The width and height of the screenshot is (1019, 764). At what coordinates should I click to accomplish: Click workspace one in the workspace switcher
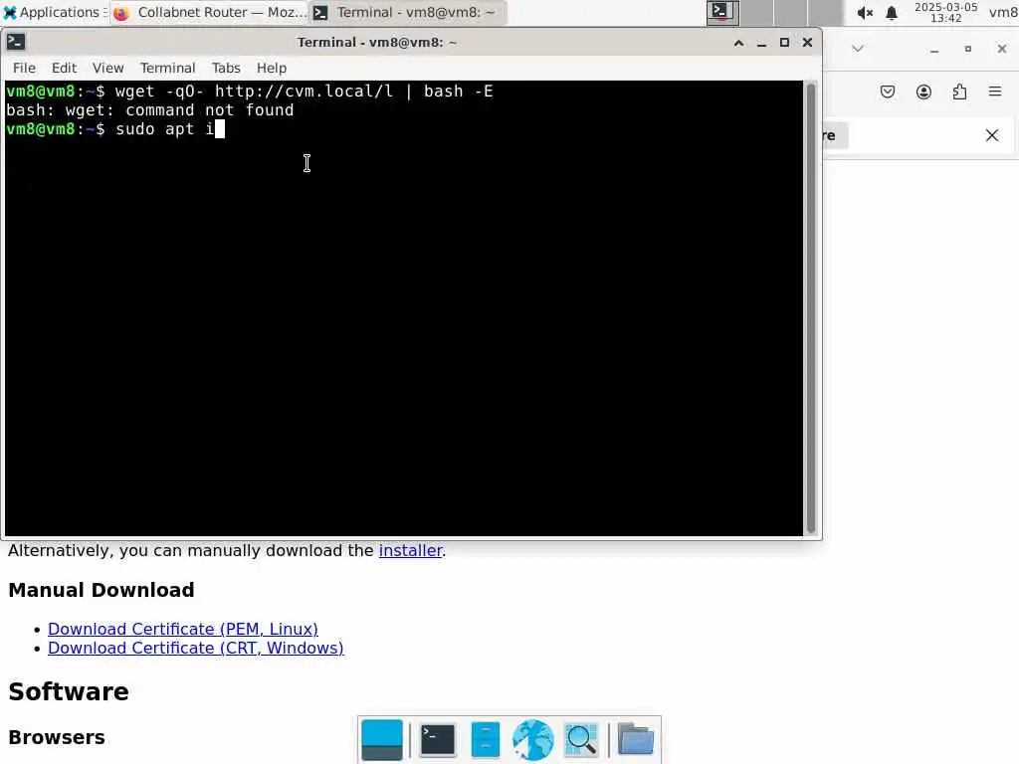(x=722, y=12)
